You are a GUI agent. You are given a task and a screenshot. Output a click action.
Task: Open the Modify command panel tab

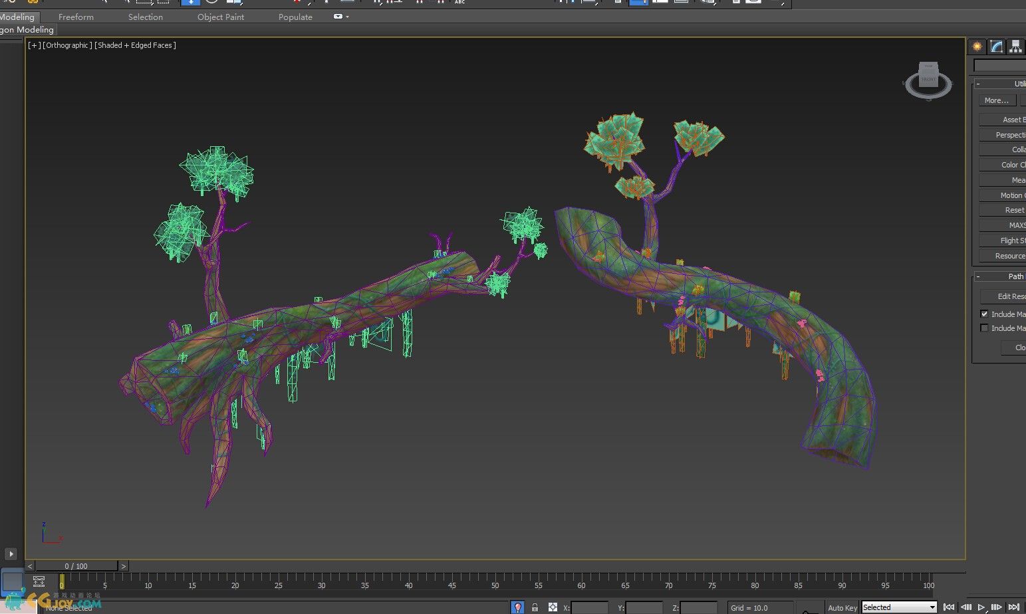coord(996,46)
